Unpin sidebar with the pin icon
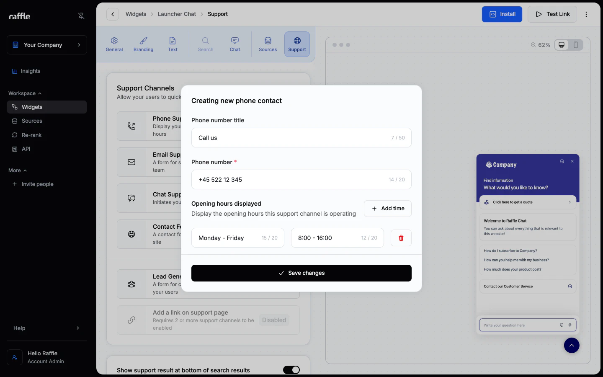The height and width of the screenshot is (377, 603). click(x=81, y=16)
